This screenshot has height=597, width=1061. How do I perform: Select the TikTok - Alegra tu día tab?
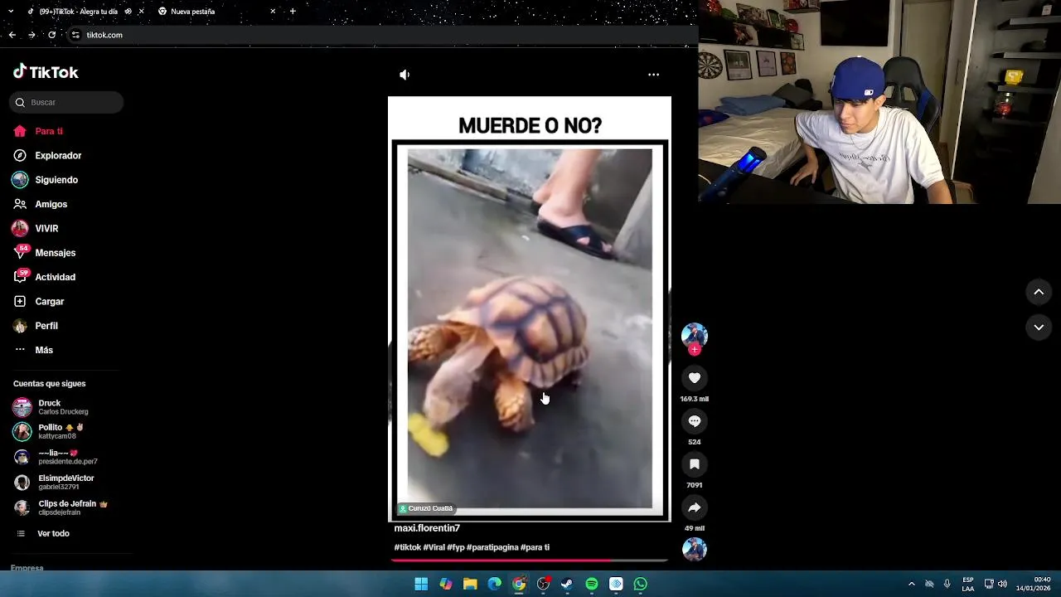80,12
